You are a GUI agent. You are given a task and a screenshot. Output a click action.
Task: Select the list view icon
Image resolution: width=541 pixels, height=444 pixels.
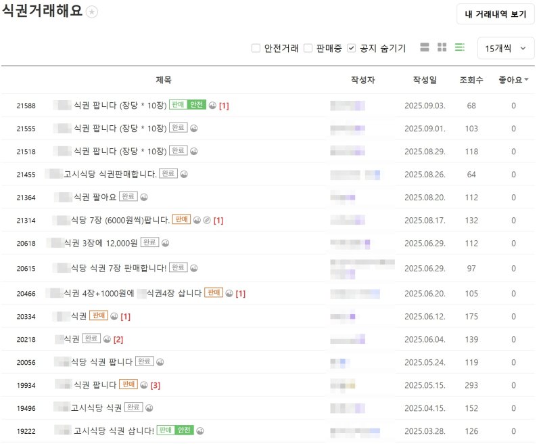click(x=460, y=47)
